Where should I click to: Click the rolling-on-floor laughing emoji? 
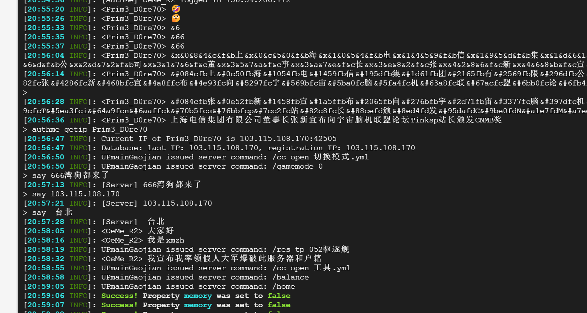pyautogui.click(x=176, y=9)
